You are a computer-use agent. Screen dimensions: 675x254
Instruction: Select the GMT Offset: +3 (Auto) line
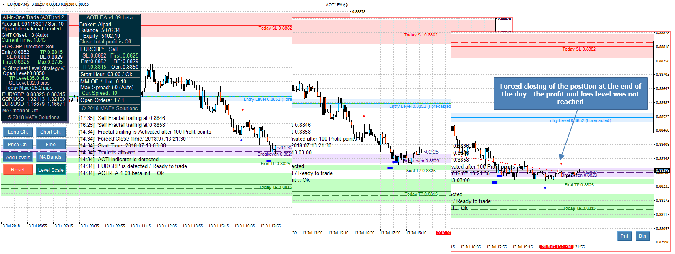25,35
